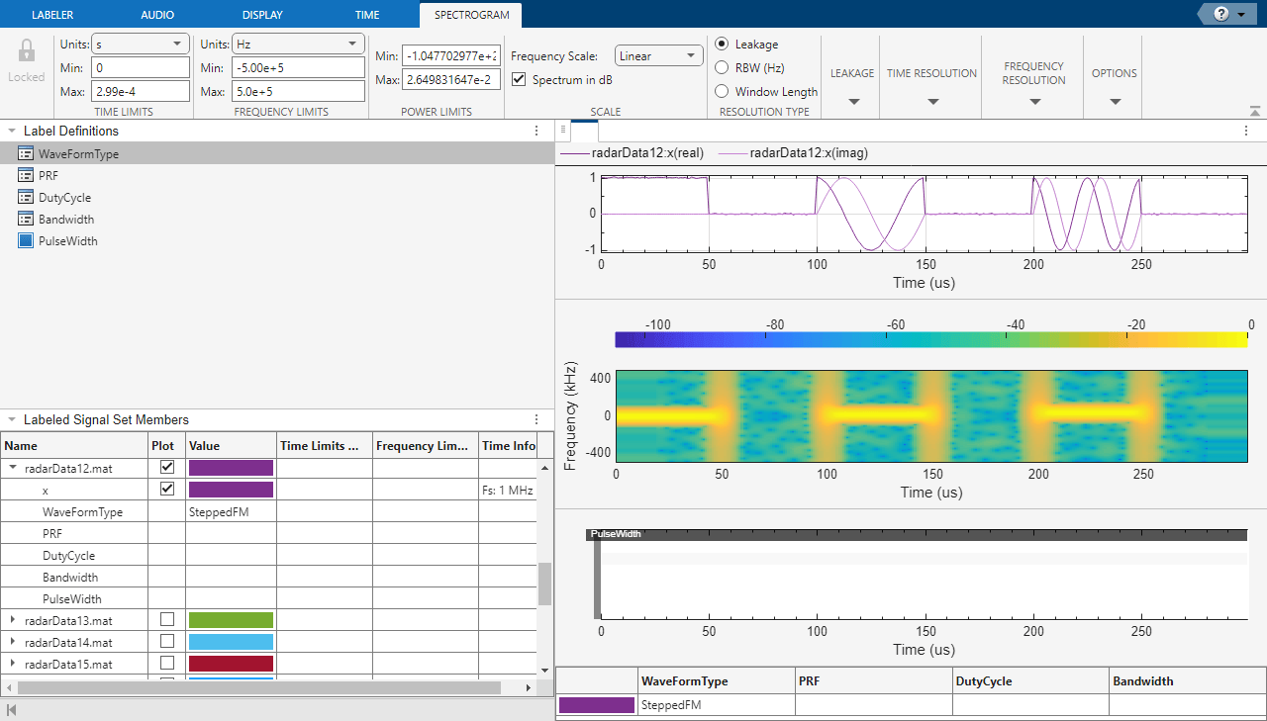The height and width of the screenshot is (721, 1267).
Task: Uncheck Plot box for signal x
Action: (167, 489)
